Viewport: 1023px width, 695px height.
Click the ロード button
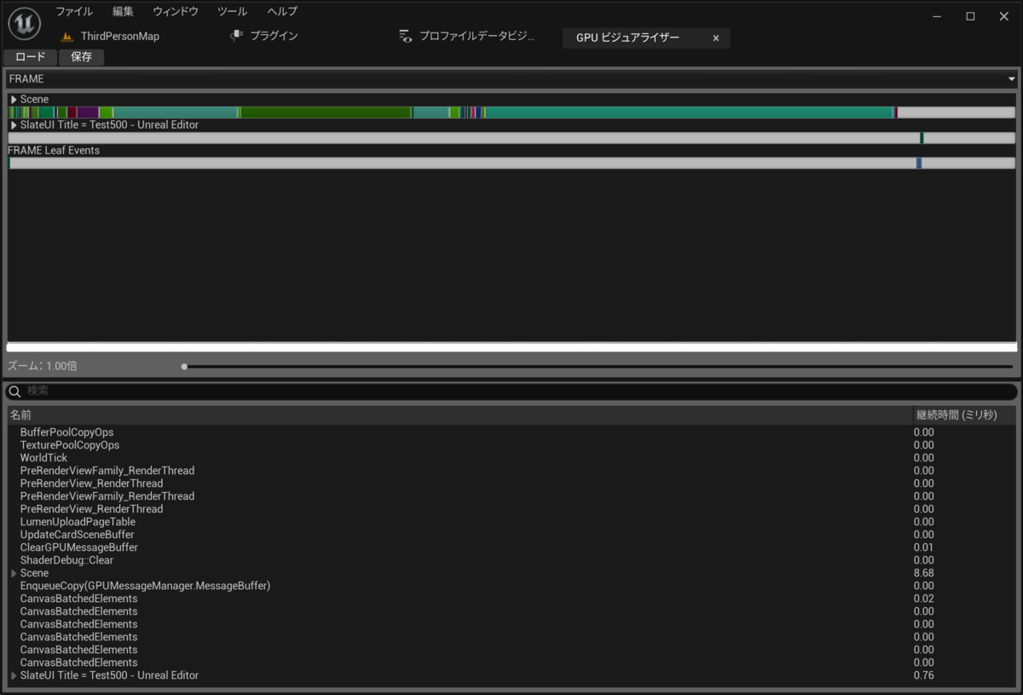pos(31,57)
